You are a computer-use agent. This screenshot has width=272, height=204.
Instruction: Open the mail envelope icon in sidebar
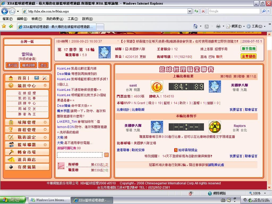click(37, 78)
